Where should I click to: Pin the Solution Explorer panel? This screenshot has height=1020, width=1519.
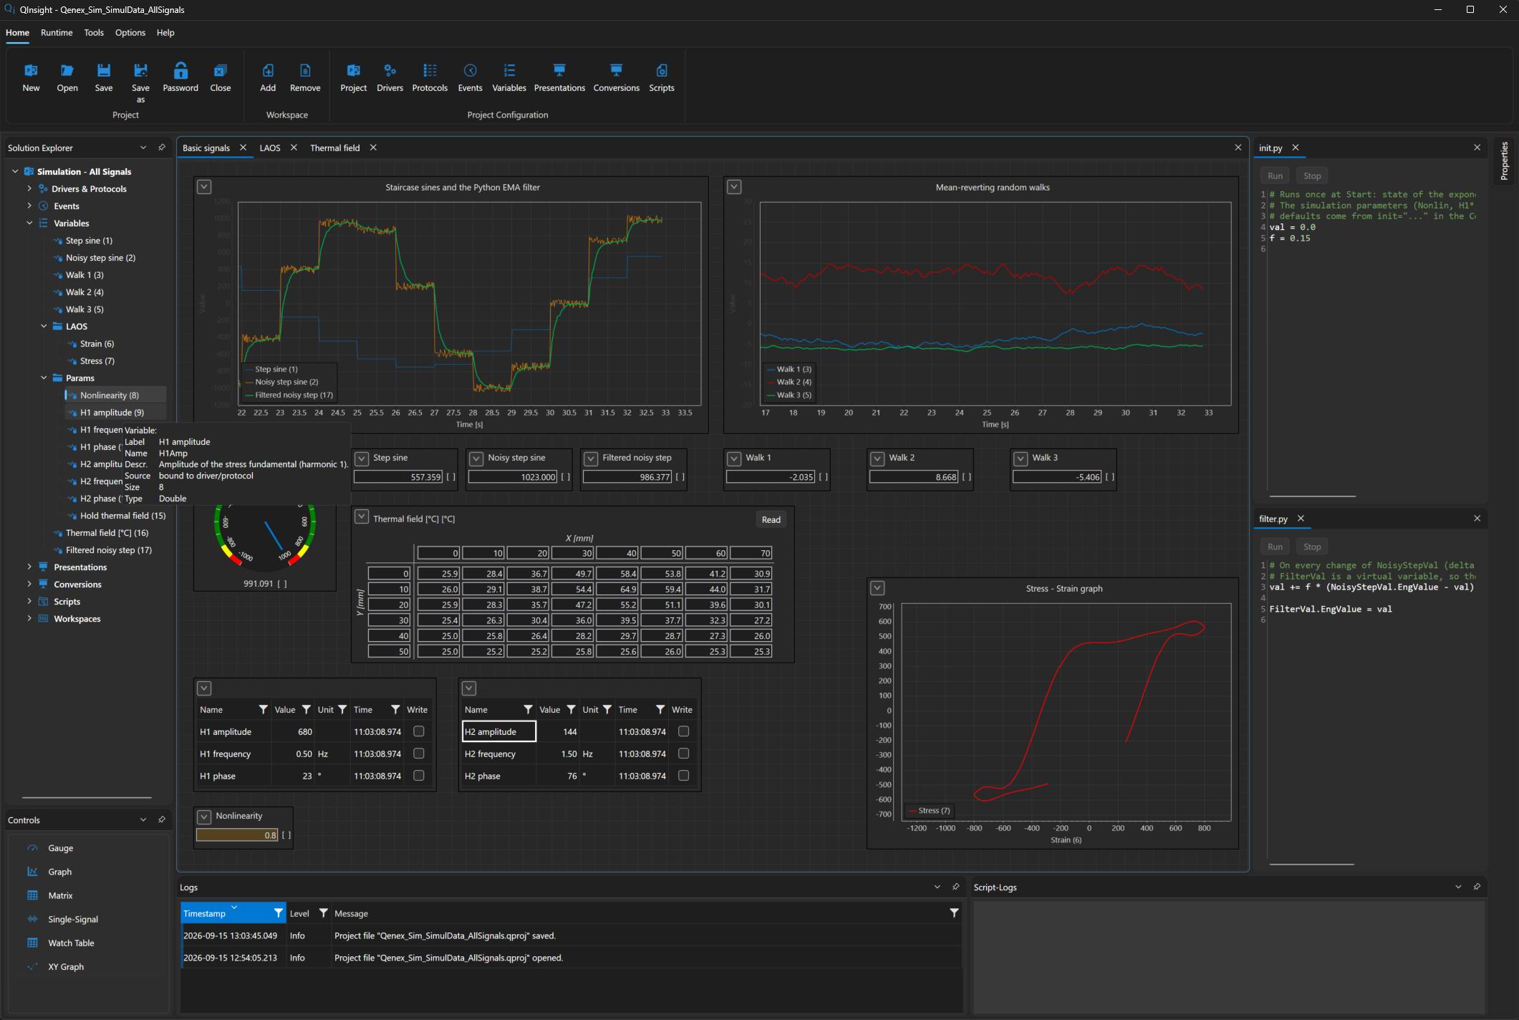(162, 148)
